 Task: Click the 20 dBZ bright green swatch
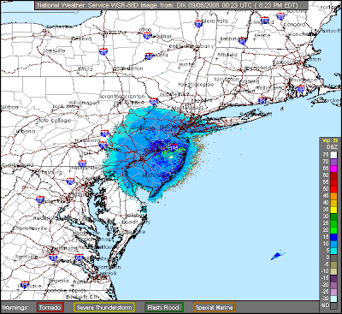coord(333,230)
